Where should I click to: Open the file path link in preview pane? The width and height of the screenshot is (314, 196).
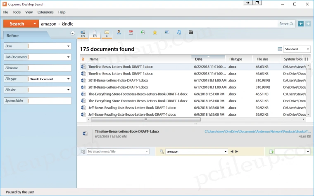point(257,131)
